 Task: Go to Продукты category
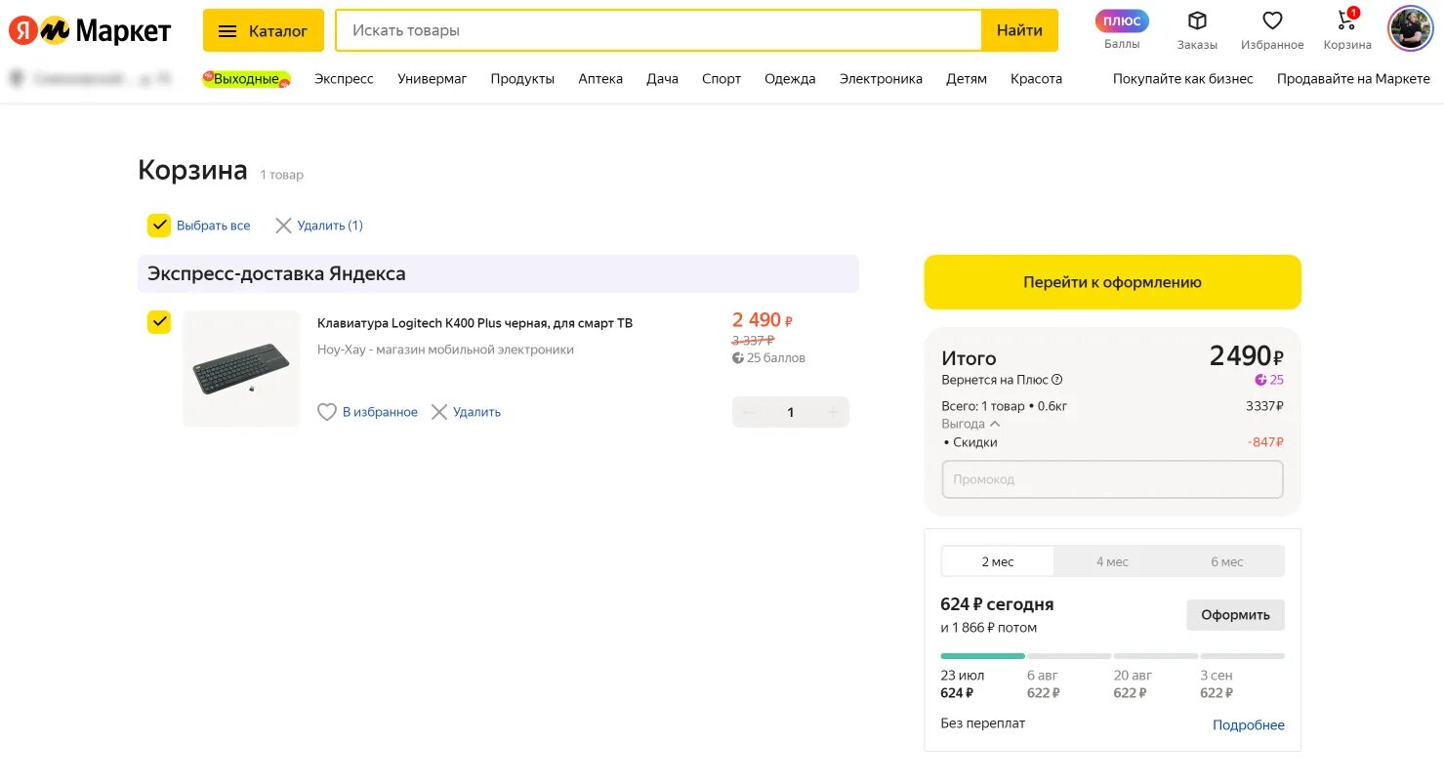tap(522, 79)
